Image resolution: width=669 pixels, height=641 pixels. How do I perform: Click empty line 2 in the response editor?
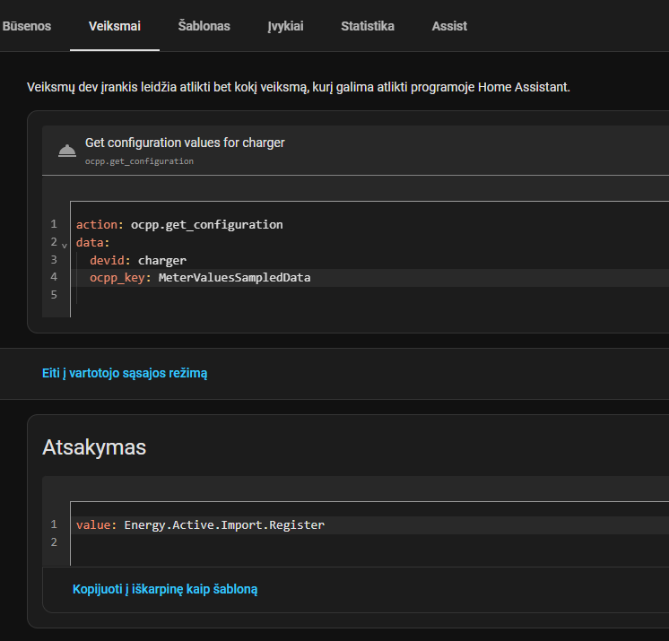[269, 542]
